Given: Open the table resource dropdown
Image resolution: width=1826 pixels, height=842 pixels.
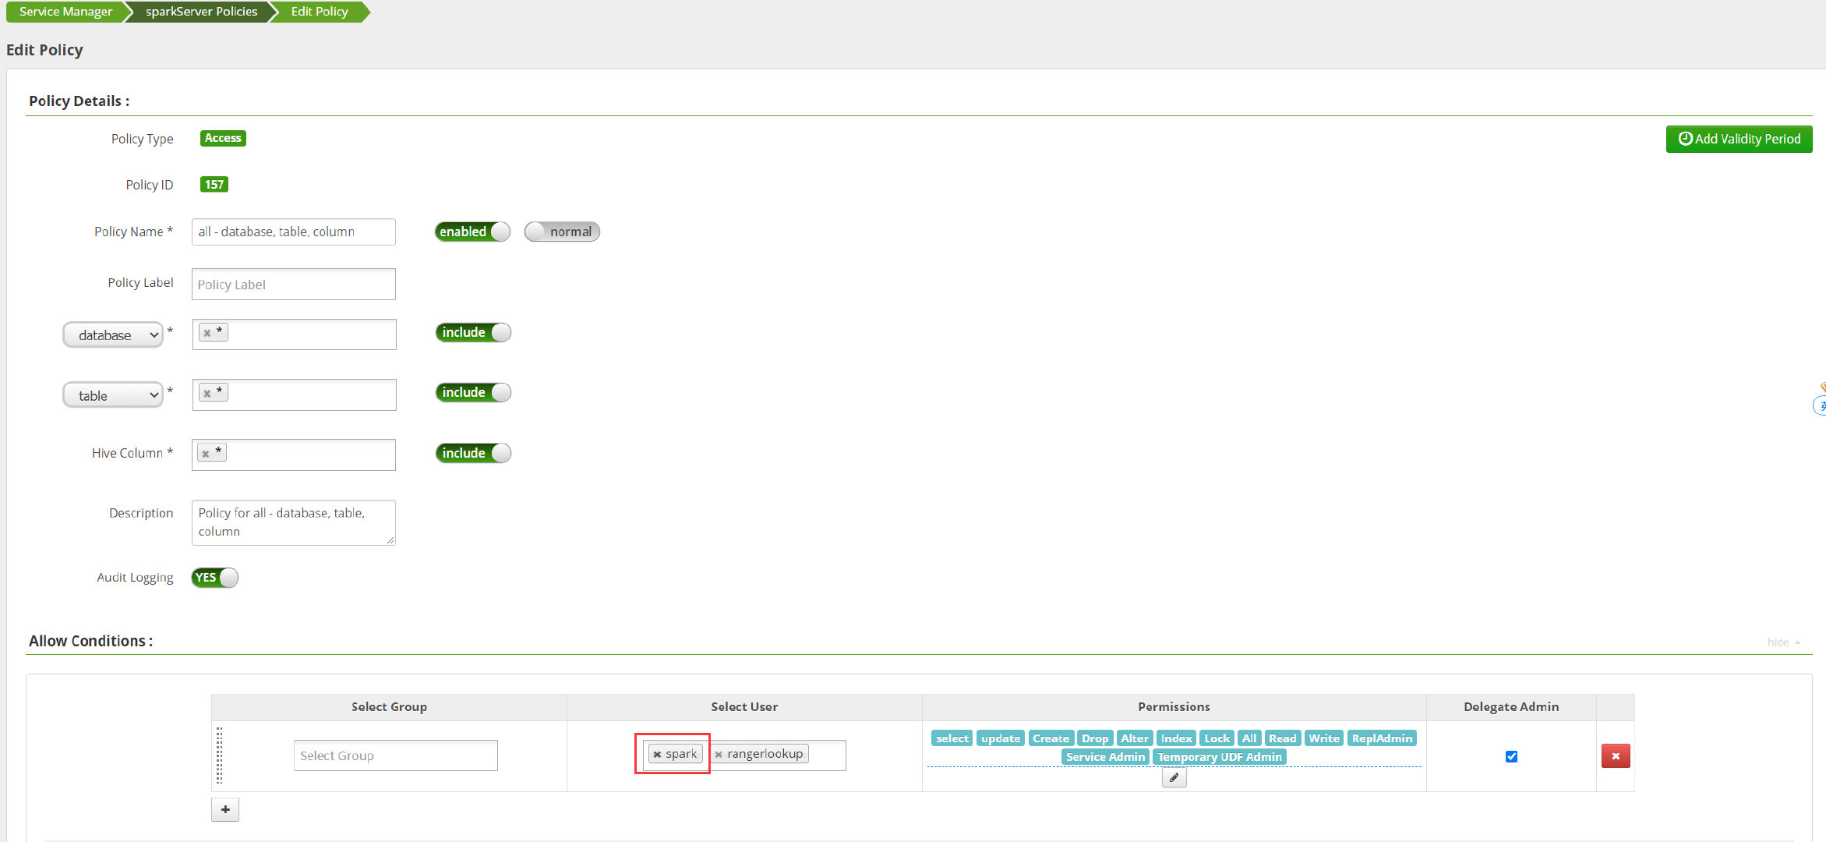Looking at the screenshot, I should coord(114,396).
